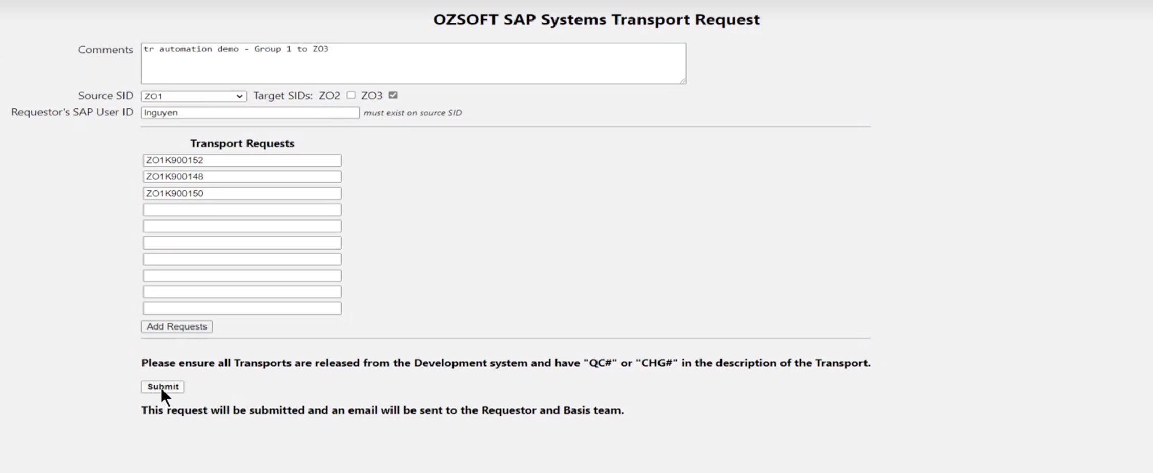Select ZO1 from the Source SID list
The height and width of the screenshot is (473, 1153).
coord(193,95)
